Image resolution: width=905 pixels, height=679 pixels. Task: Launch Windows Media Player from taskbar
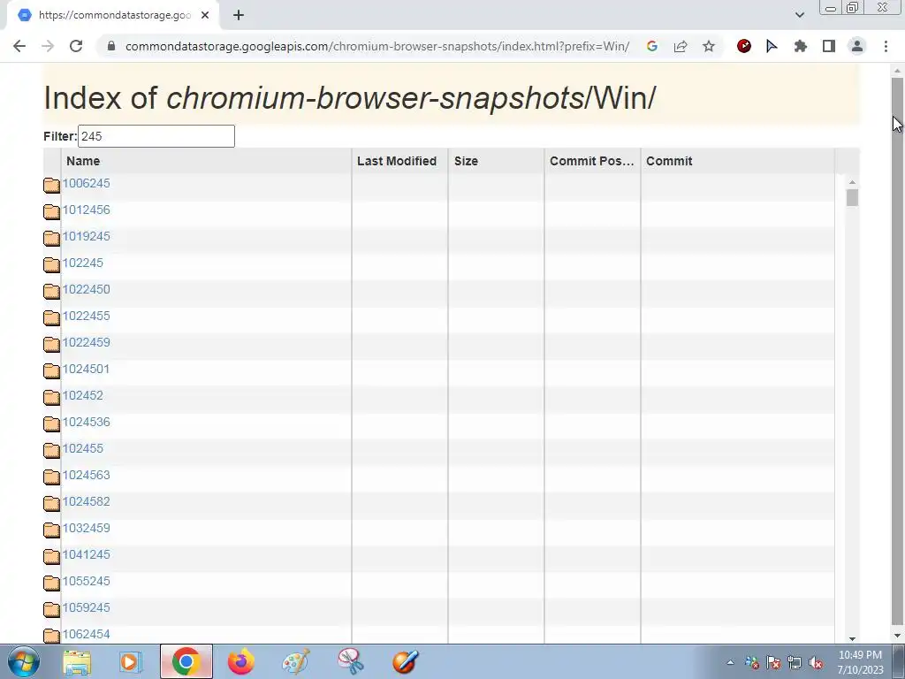pos(131,661)
